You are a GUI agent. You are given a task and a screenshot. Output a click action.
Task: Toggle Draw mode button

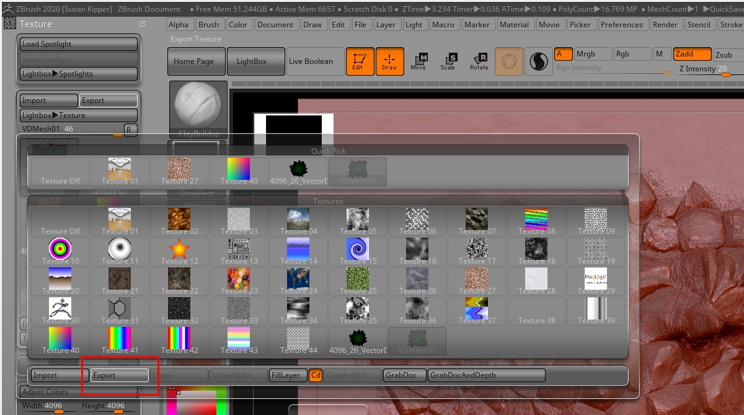(x=389, y=61)
